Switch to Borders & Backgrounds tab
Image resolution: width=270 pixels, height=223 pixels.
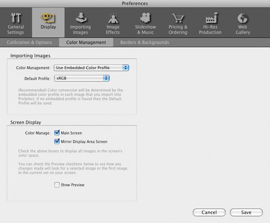point(145,43)
